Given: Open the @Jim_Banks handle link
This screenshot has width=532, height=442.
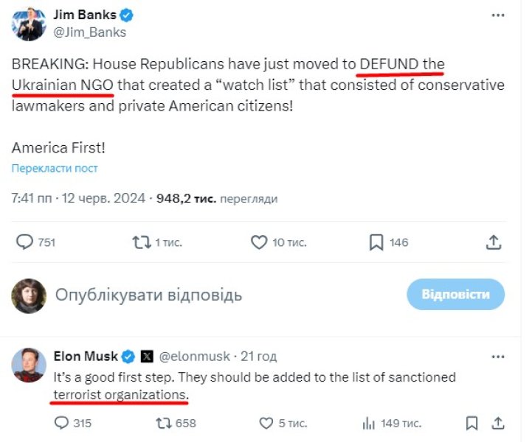Looking at the screenshot, I should 90,32.
